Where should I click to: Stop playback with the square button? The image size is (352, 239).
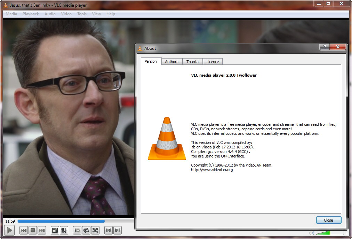point(33,230)
